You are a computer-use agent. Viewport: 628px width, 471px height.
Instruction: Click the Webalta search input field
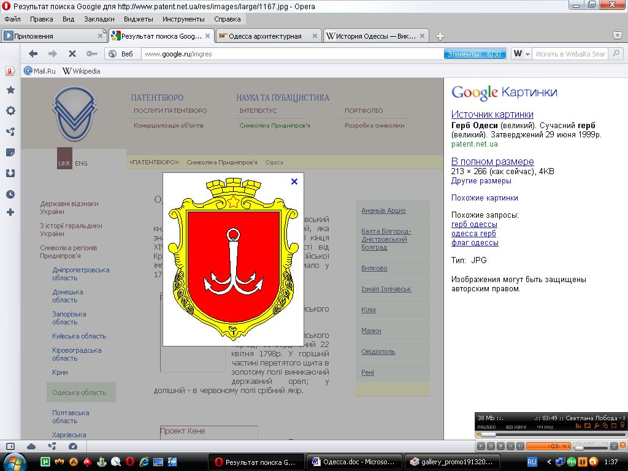(x=570, y=54)
